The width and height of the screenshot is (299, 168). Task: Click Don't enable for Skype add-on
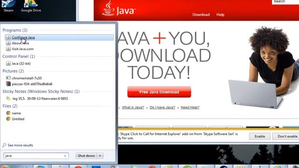click(286, 136)
